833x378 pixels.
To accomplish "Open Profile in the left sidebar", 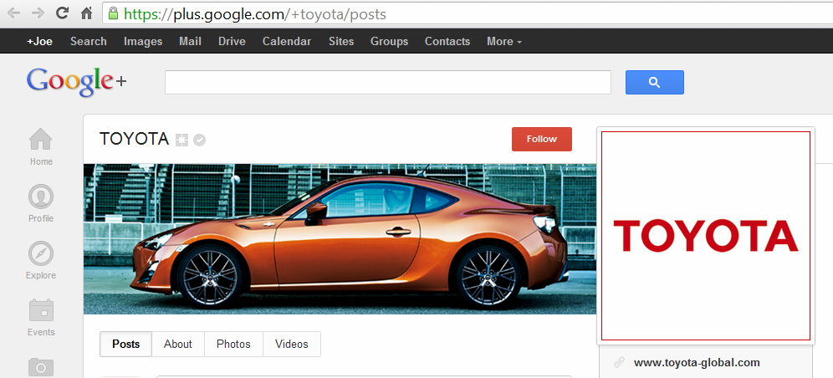I will (41, 203).
